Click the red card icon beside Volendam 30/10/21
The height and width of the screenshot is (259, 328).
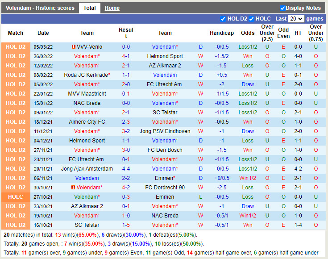(x=73, y=188)
